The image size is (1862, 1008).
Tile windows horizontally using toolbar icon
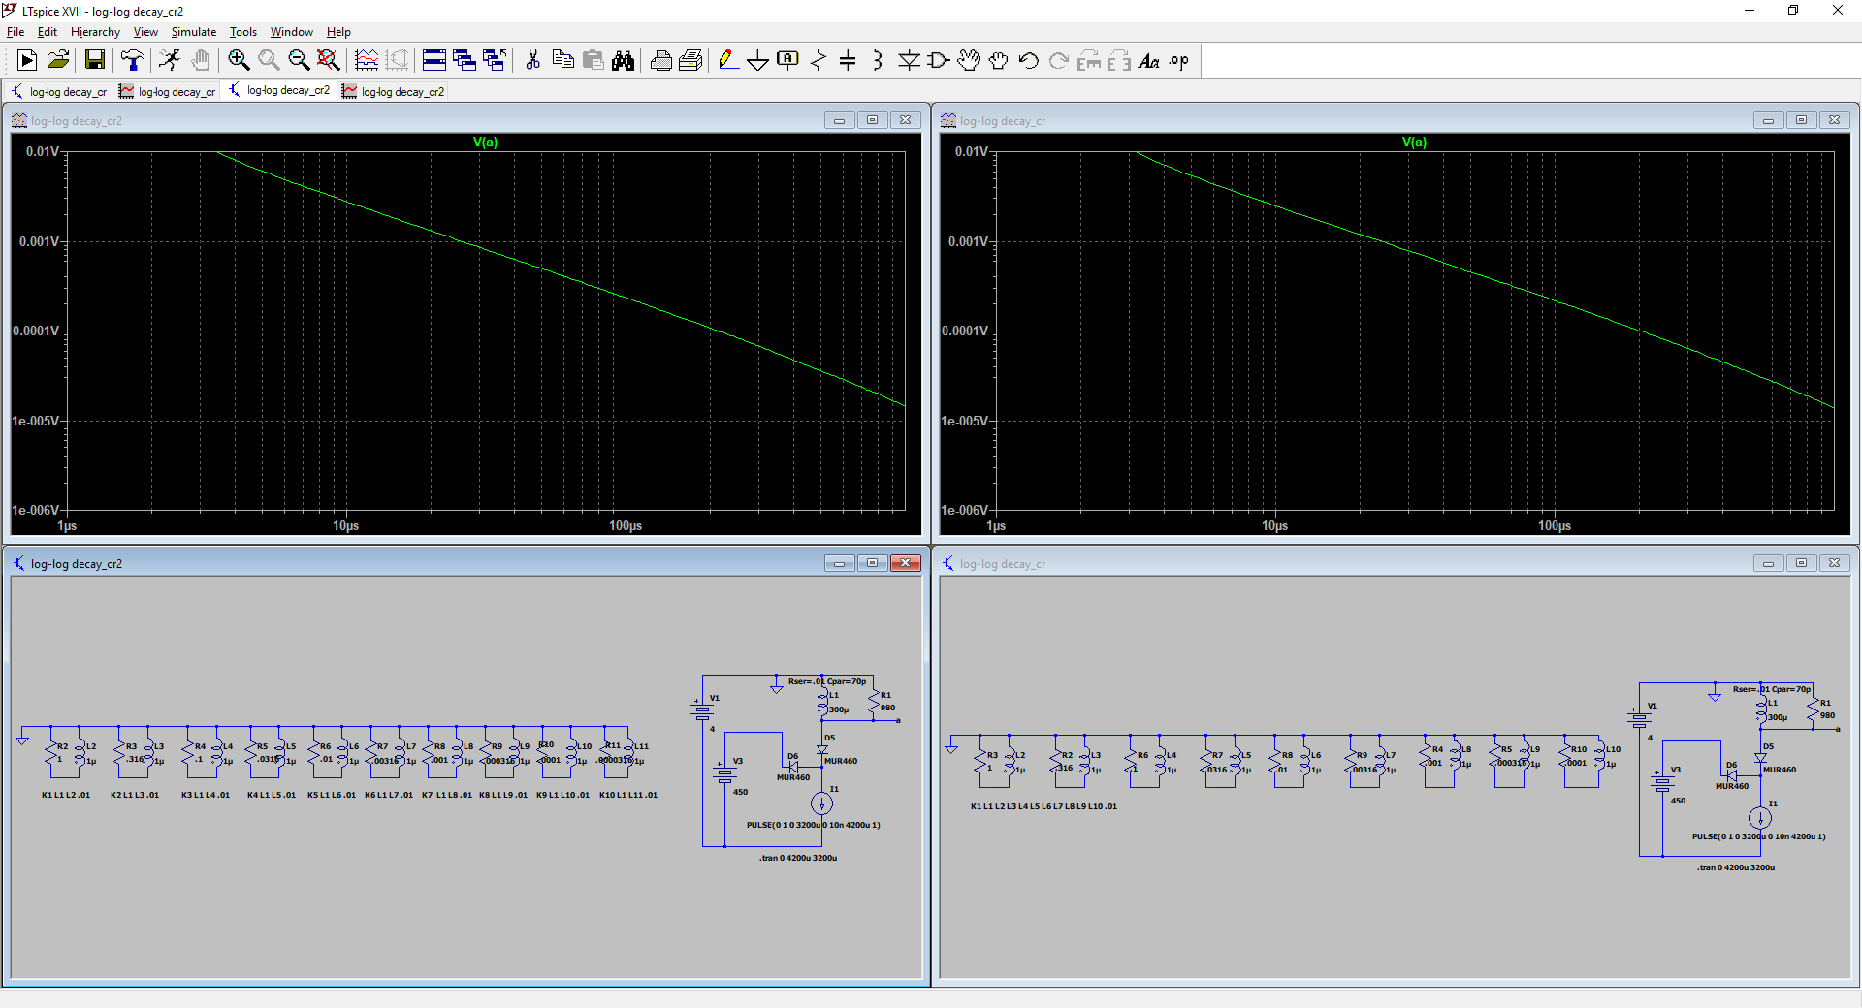433,61
